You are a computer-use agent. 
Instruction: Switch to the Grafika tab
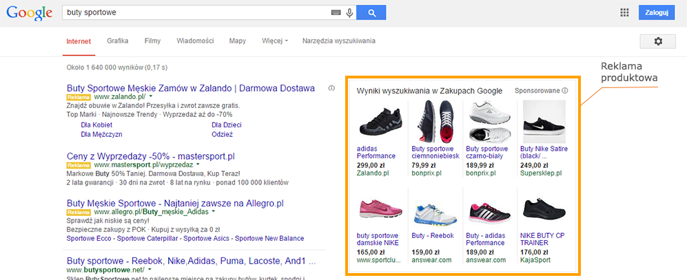117,41
